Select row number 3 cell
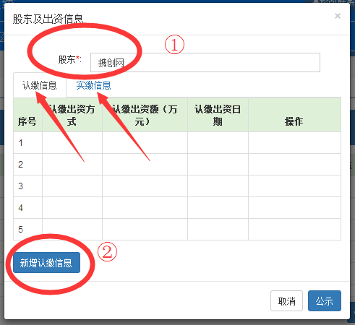 click(27, 186)
